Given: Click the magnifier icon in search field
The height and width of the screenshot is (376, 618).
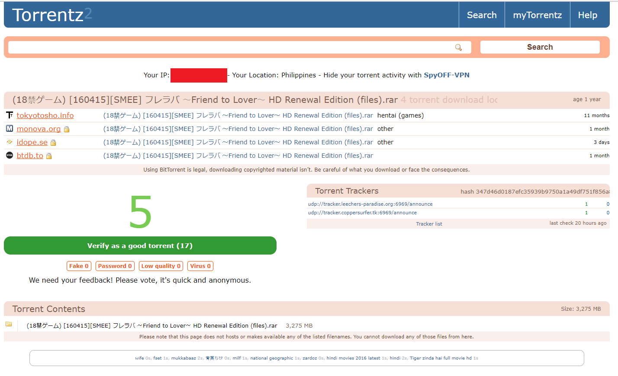Looking at the screenshot, I should click(x=458, y=48).
